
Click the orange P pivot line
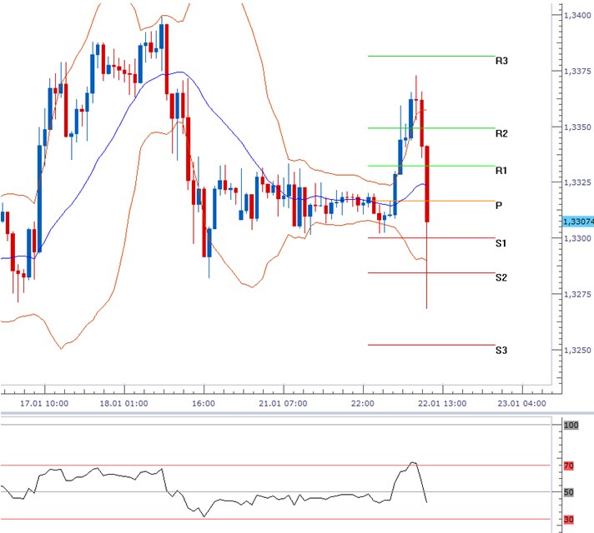(x=431, y=201)
